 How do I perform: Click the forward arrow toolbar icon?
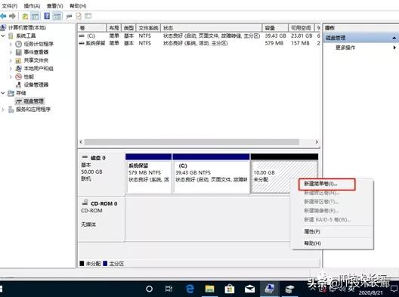point(12,17)
